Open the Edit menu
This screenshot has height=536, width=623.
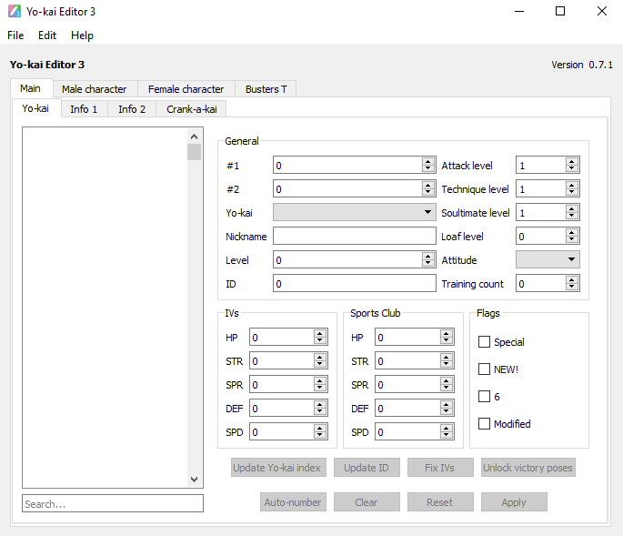tap(47, 35)
